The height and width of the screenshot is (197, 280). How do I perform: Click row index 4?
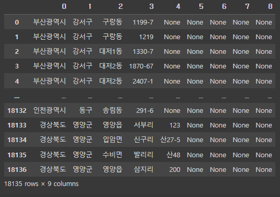point(17,82)
